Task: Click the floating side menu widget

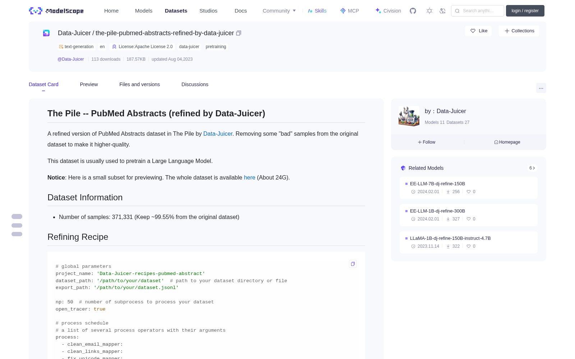Action: click(17, 225)
